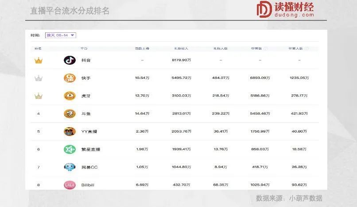357x207 pixels.
Task: Click the Bilibili platform logo
Action: click(x=70, y=185)
